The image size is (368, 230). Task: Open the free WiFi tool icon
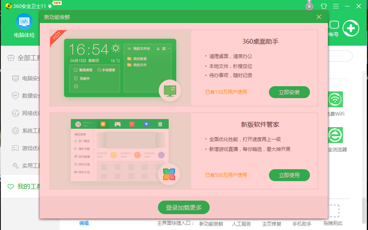click(335, 99)
